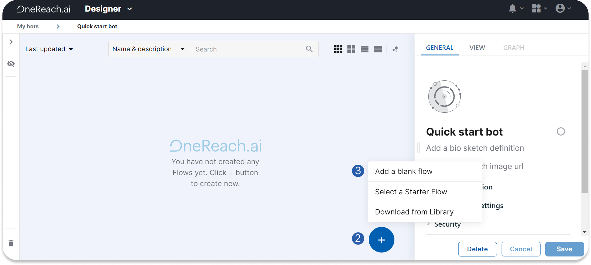
Task: Click the Delete button
Action: click(x=477, y=249)
